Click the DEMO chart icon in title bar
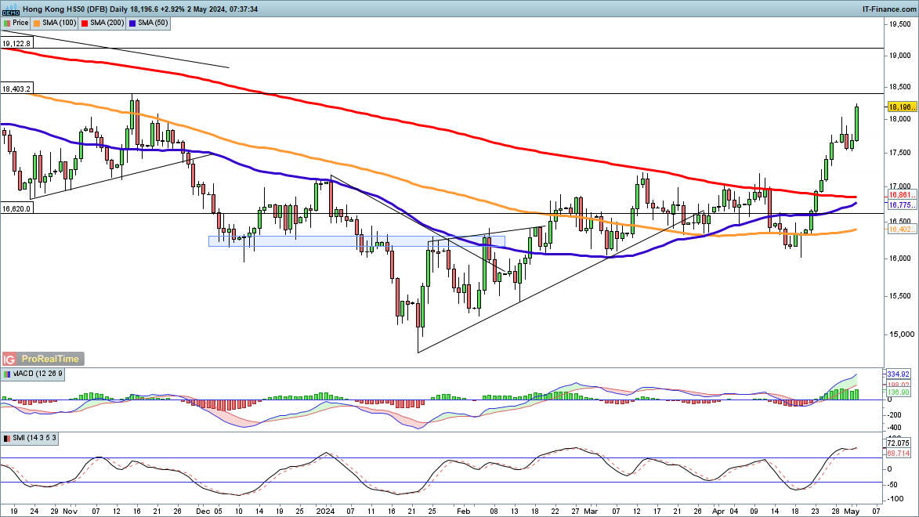The width and height of the screenshot is (919, 517). 9,9
